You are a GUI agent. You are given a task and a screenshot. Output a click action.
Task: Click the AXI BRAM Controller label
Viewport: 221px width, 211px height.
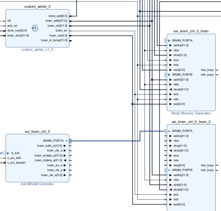37,184
